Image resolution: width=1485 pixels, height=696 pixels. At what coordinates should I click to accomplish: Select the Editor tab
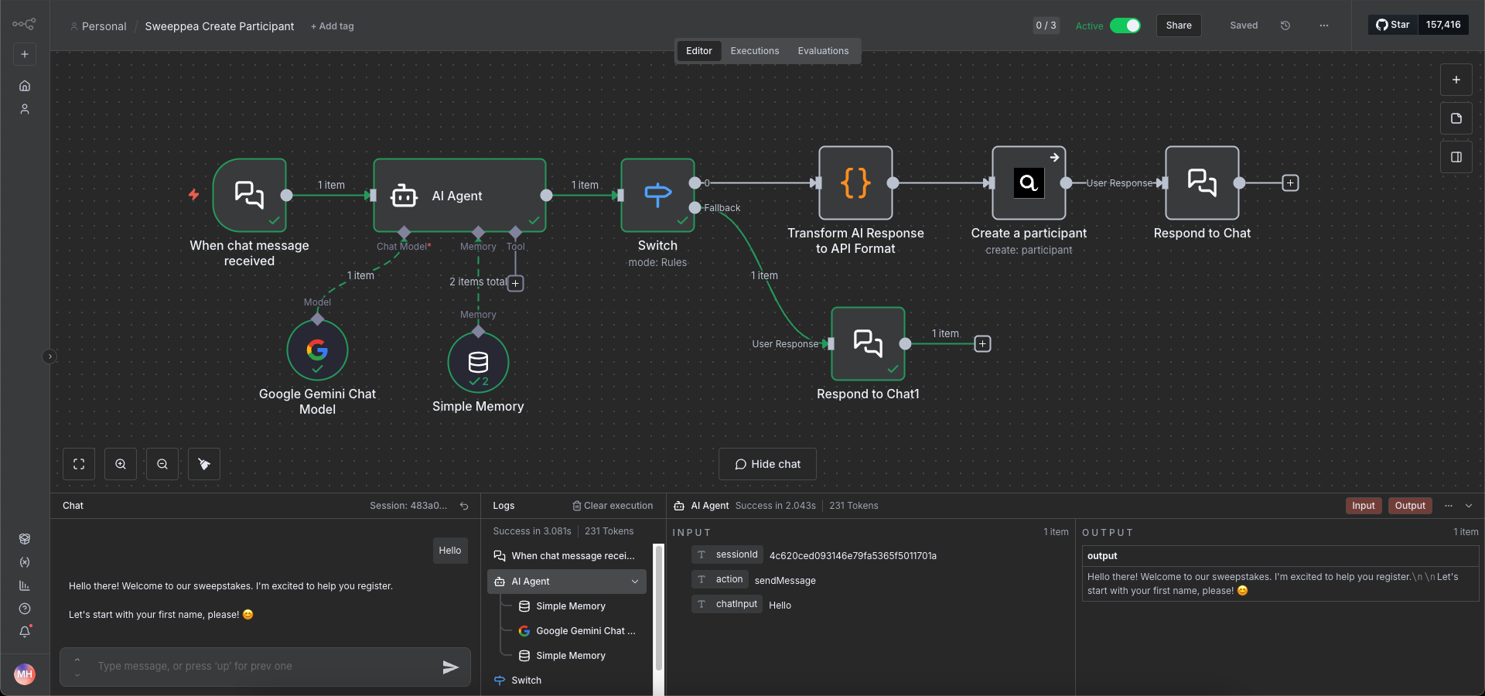coord(699,51)
